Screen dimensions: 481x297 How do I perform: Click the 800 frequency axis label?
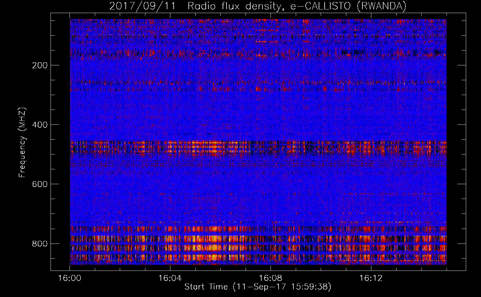point(40,244)
